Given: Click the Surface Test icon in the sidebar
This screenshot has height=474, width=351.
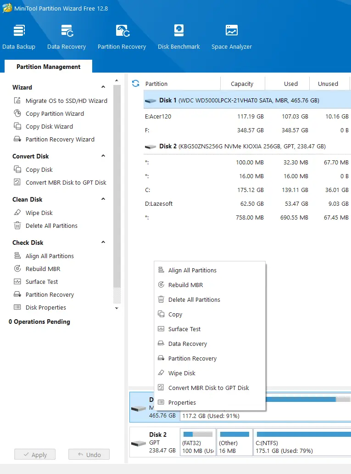Looking at the screenshot, I should (x=17, y=282).
